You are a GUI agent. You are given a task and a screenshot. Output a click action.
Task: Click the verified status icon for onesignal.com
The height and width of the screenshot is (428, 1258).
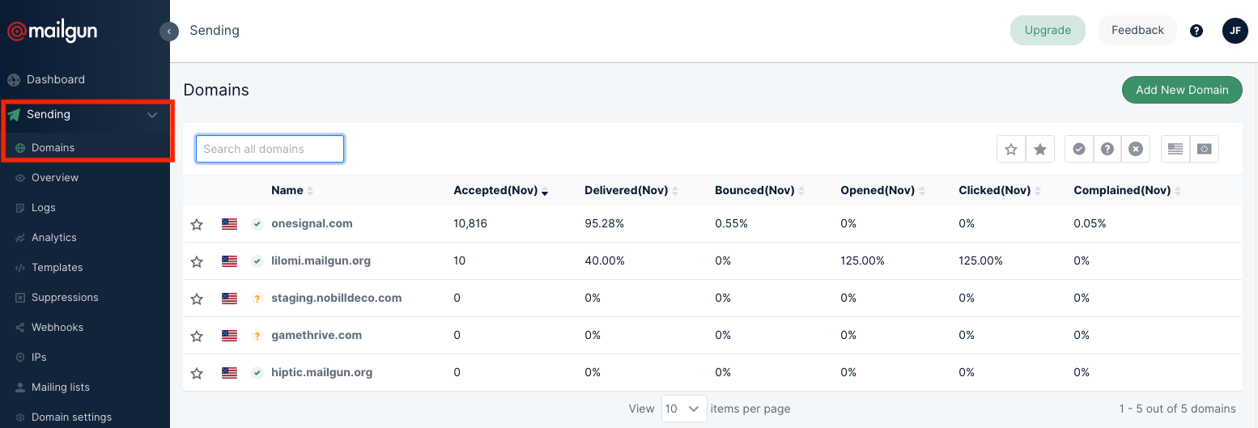(257, 224)
